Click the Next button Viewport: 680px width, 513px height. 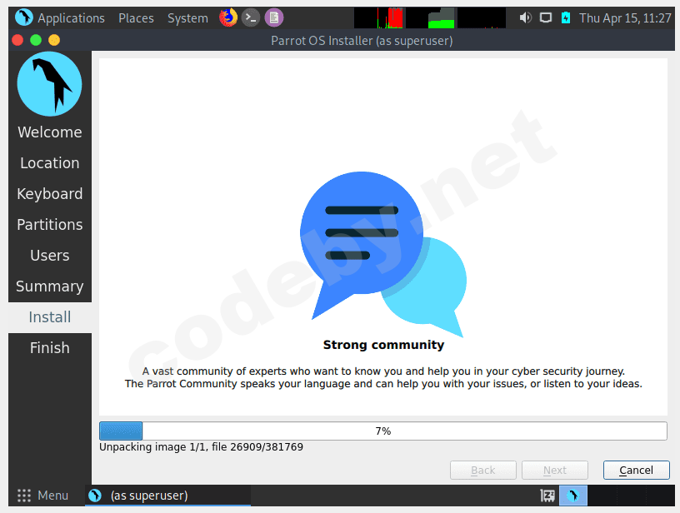point(555,470)
